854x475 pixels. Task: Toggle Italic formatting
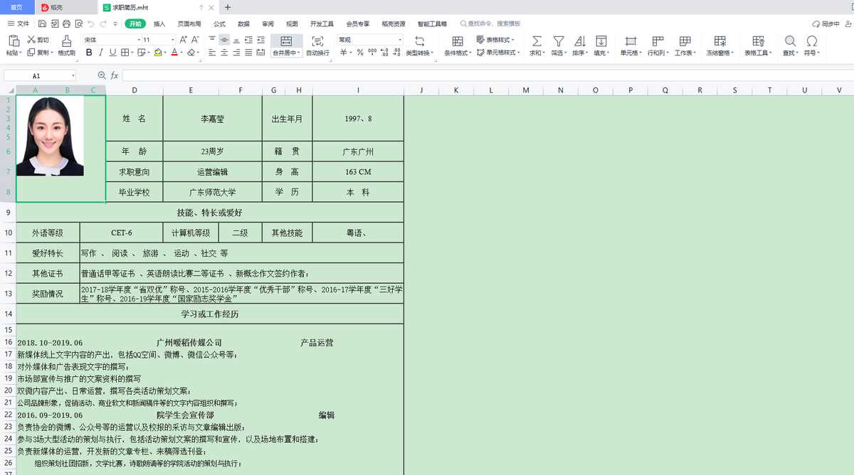100,53
